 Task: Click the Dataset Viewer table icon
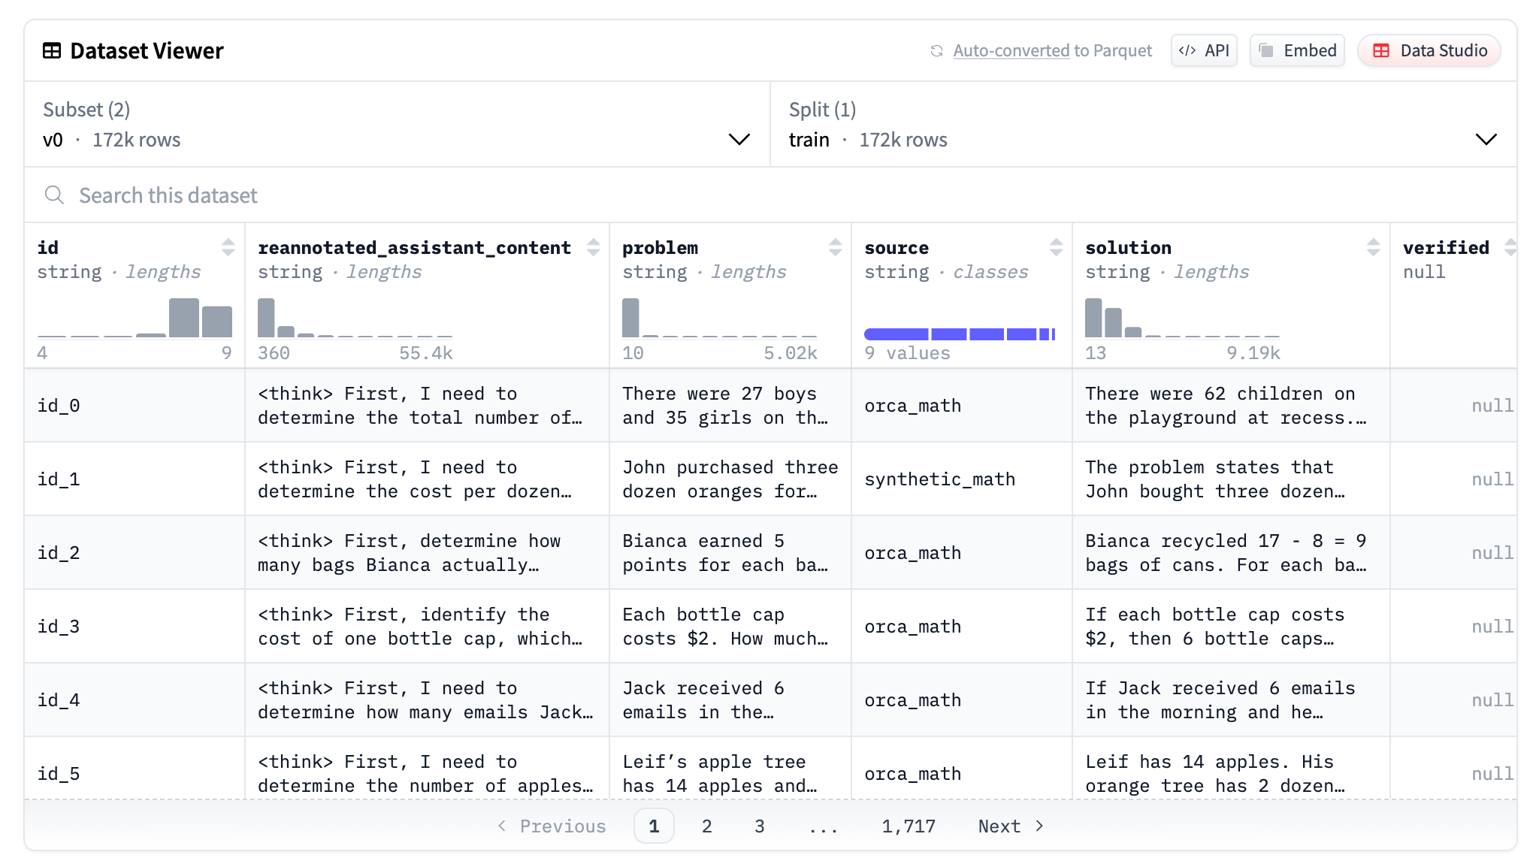click(52, 51)
